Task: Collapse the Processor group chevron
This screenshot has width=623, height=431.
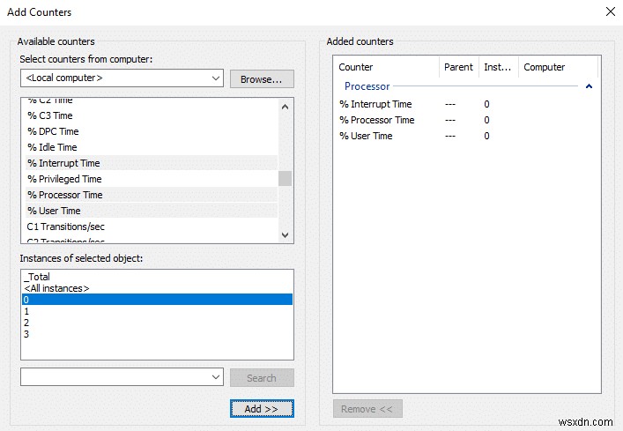Action: tap(589, 86)
